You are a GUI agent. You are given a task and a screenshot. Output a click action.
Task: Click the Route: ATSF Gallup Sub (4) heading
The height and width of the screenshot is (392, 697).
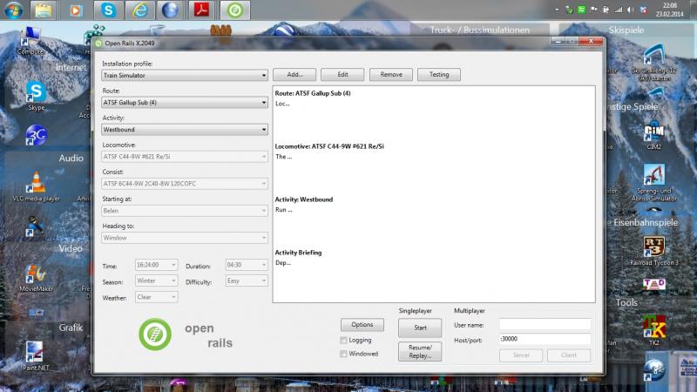coord(313,93)
